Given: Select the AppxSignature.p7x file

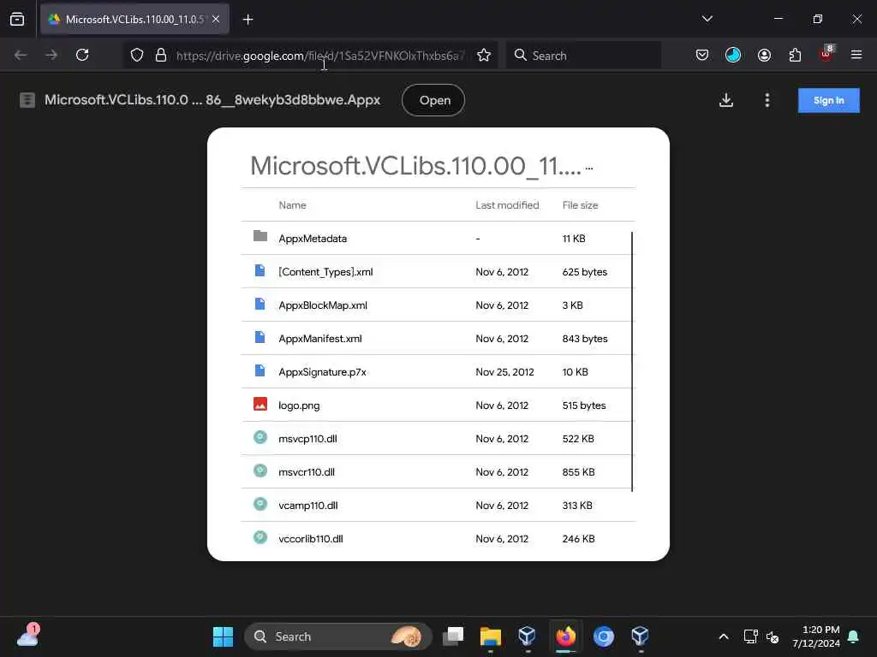Looking at the screenshot, I should pos(438,371).
